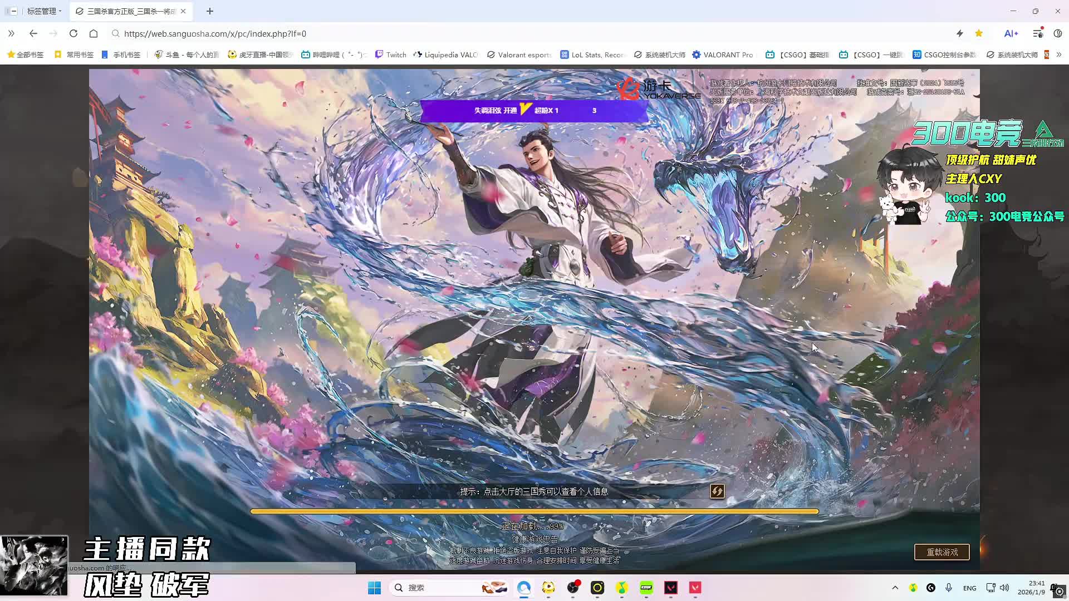Expand the sidebar double-chevron at toolbar left
This screenshot has width=1069, height=601.
11,33
